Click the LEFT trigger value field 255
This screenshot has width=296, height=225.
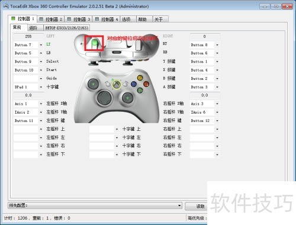click(28, 37)
